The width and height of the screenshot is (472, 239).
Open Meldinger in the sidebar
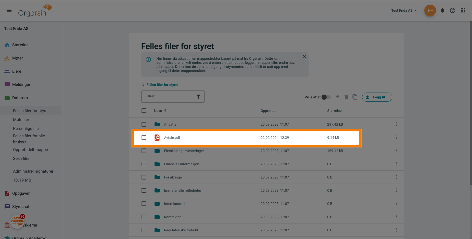(21, 84)
